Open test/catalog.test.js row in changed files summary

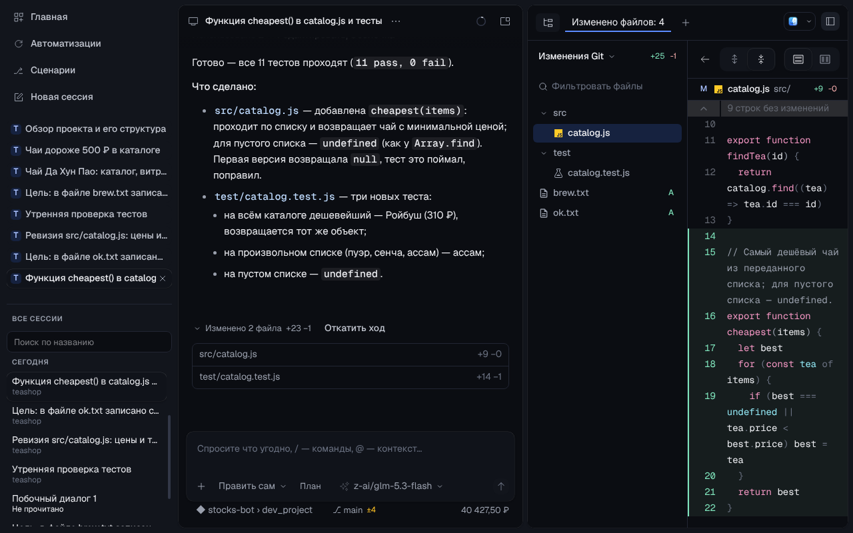coord(351,376)
